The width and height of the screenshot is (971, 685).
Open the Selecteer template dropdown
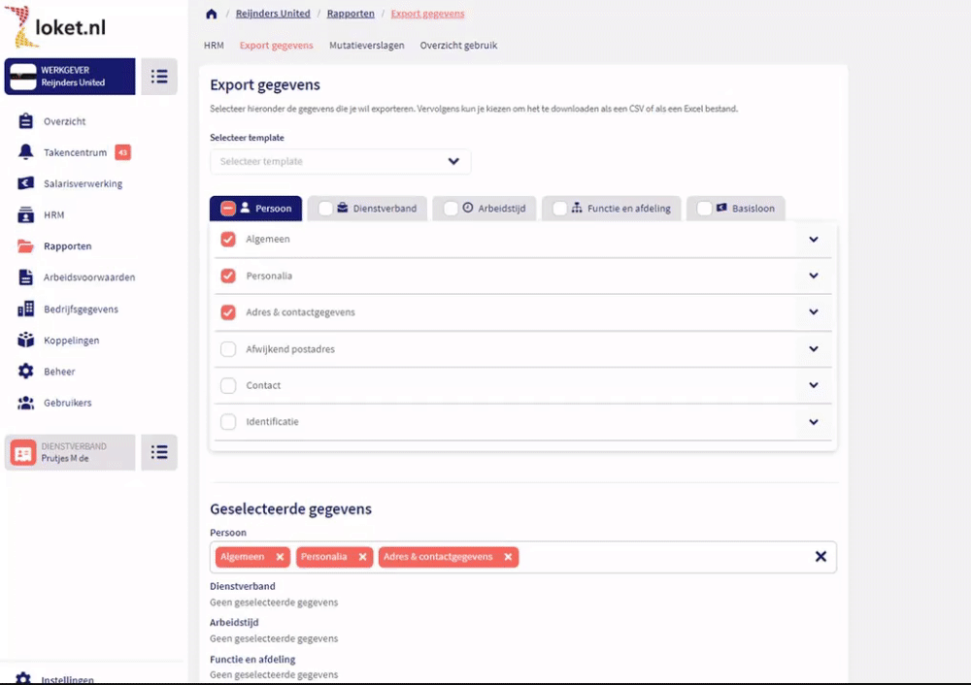coord(340,162)
